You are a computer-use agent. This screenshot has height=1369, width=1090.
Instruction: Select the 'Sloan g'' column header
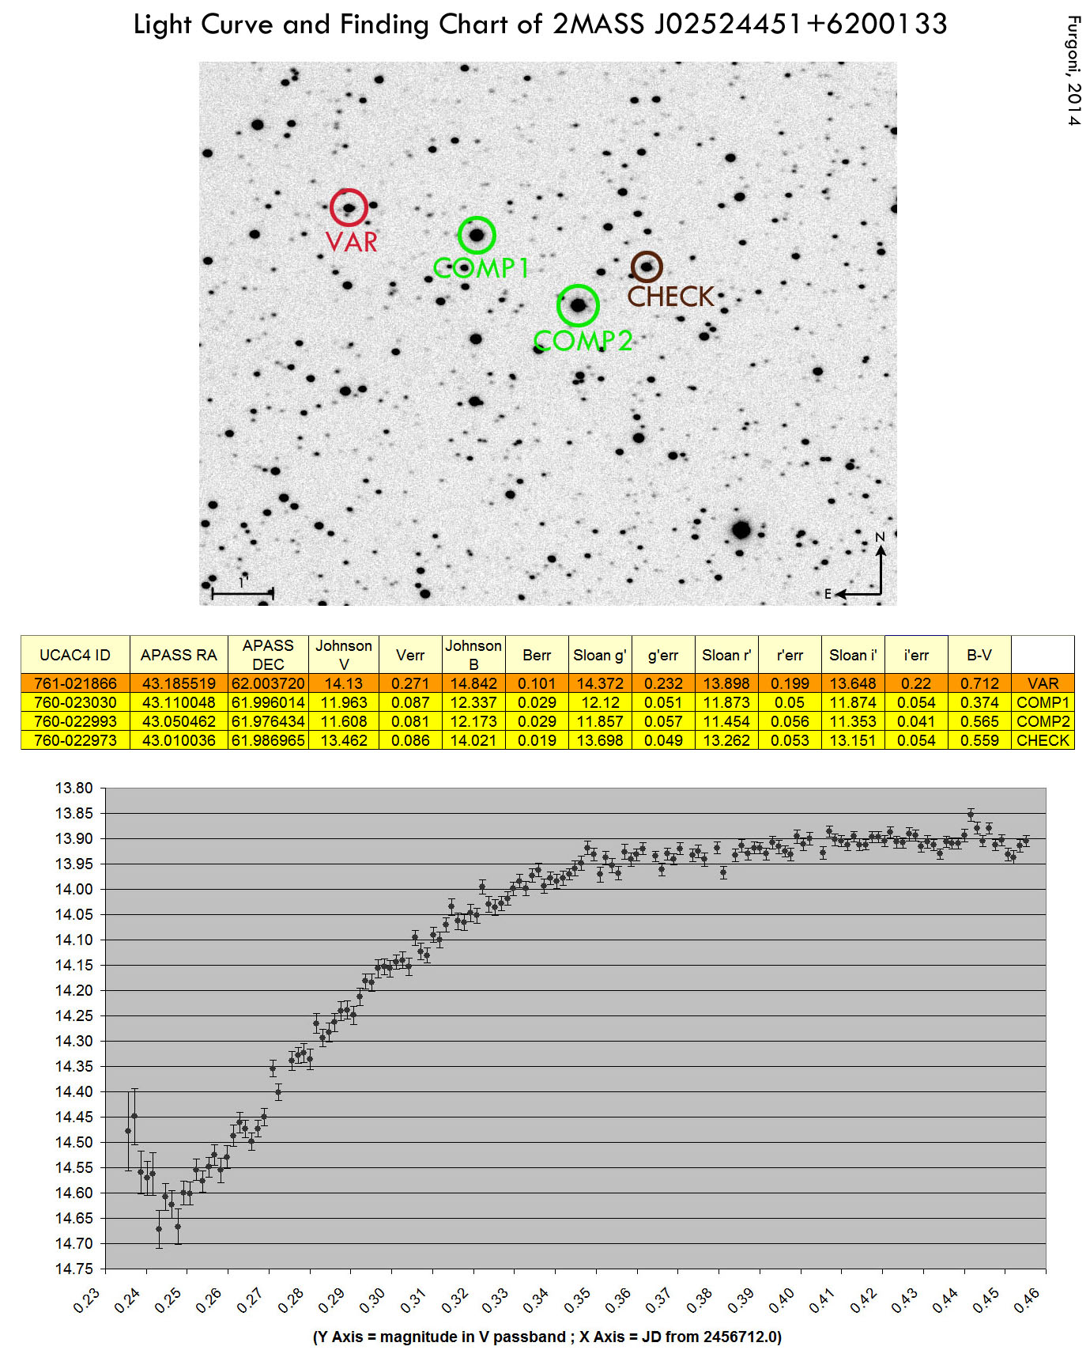click(600, 655)
